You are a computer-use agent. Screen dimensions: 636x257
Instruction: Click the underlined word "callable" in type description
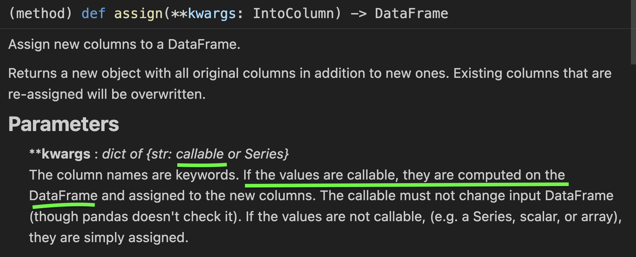tap(200, 154)
